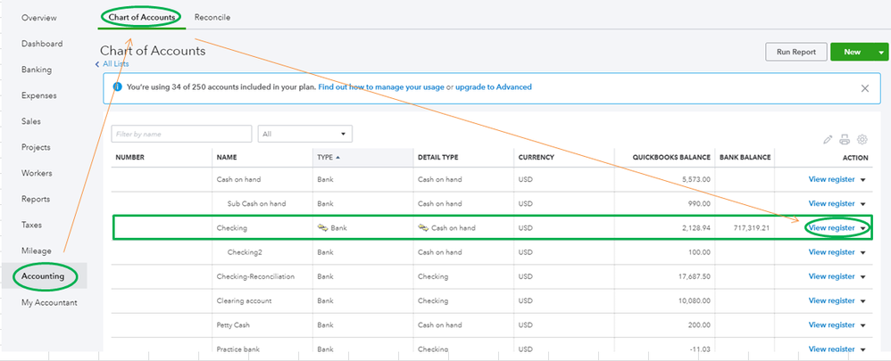
Task: Expand action arrow for Cash on hand row
Action: click(x=863, y=180)
